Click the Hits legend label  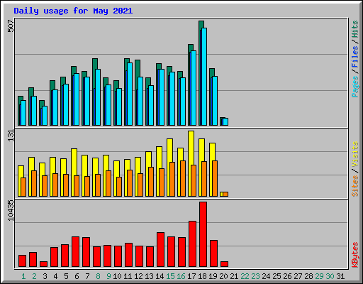pyautogui.click(x=354, y=29)
